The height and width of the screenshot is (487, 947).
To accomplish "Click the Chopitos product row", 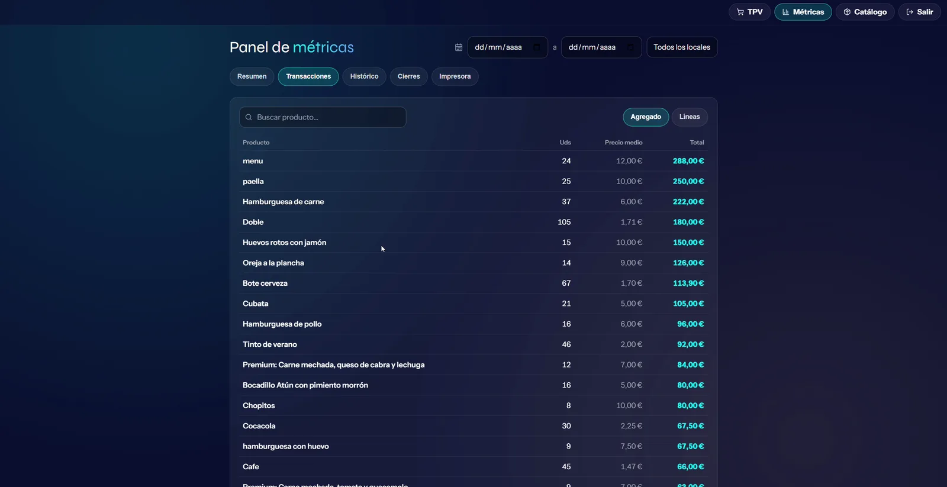I will 474,405.
